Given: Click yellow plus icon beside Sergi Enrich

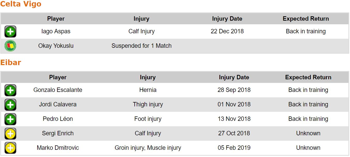Looking at the screenshot, I should click(10, 134).
